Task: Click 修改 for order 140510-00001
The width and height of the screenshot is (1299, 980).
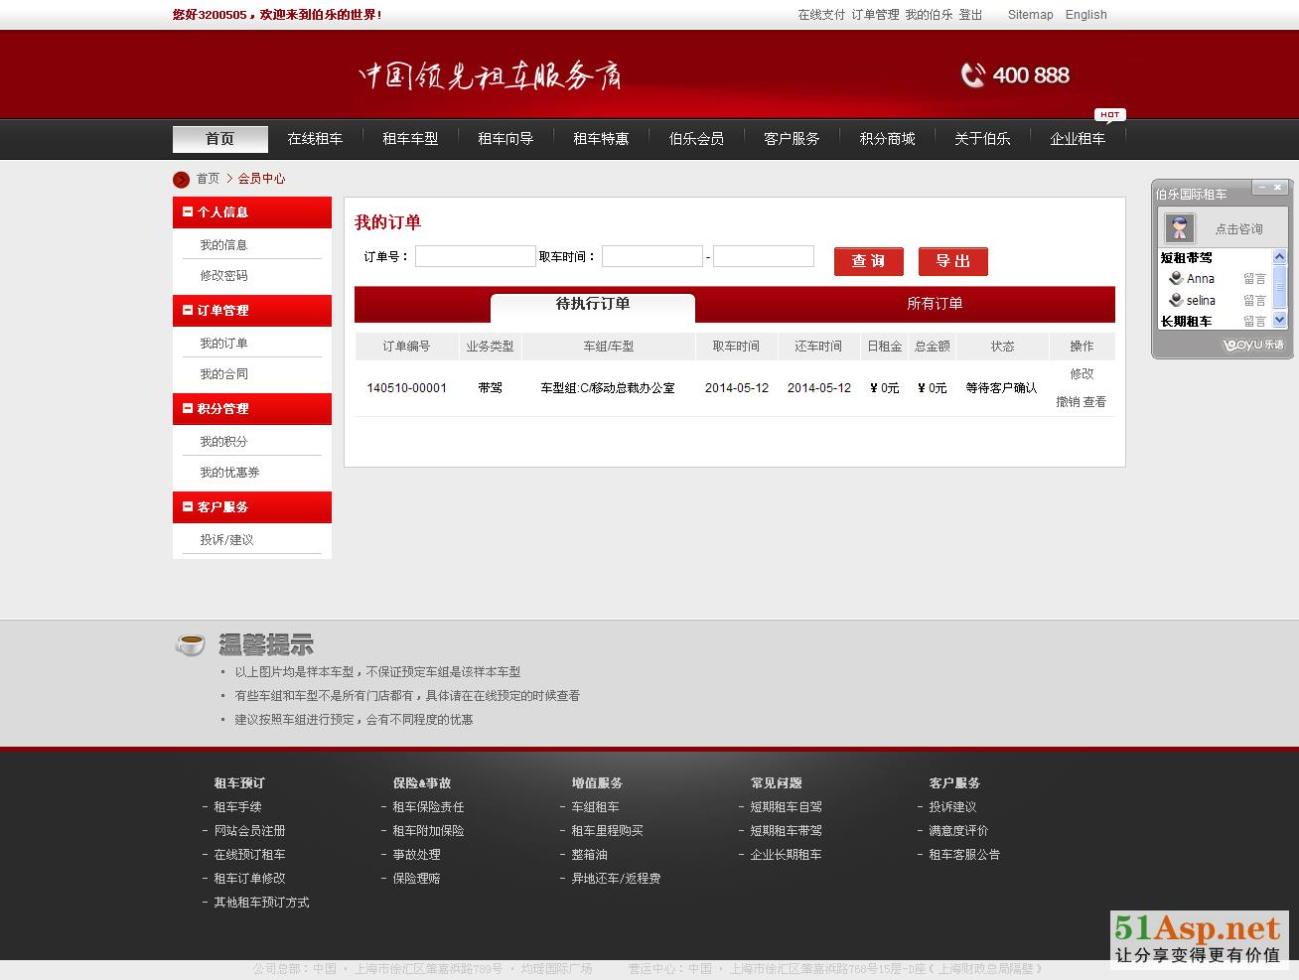Action: [1082, 374]
